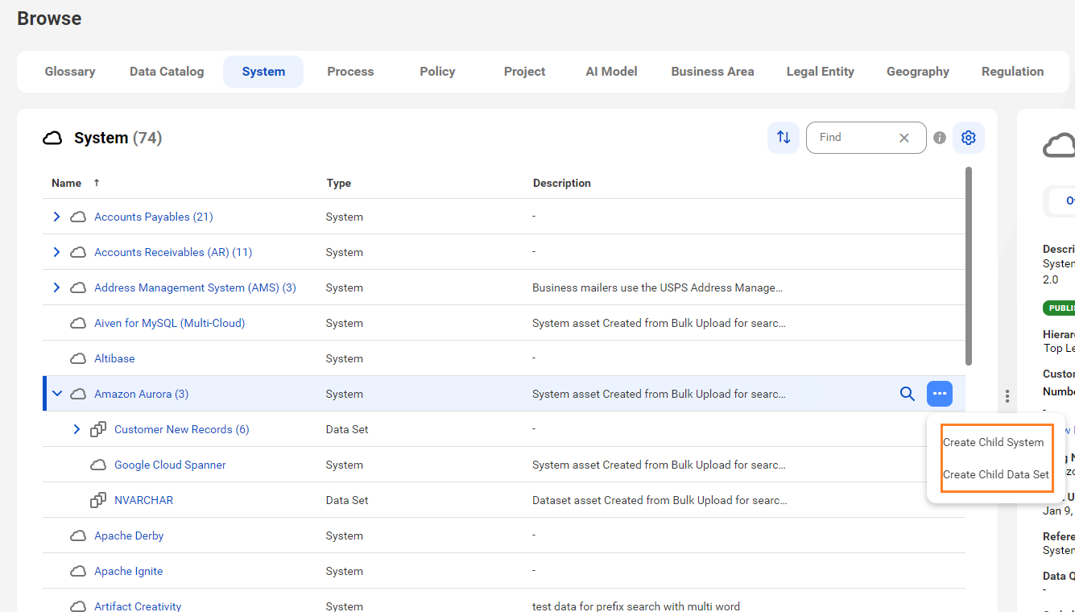Click 'test data for prefix search' description

click(x=636, y=606)
